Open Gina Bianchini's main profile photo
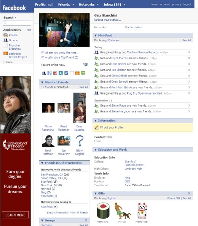 click(64, 30)
